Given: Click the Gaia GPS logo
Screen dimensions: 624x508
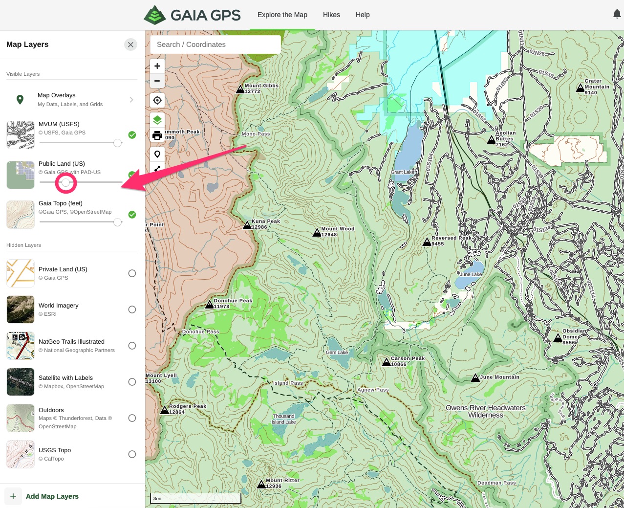Looking at the screenshot, I should tap(192, 15).
